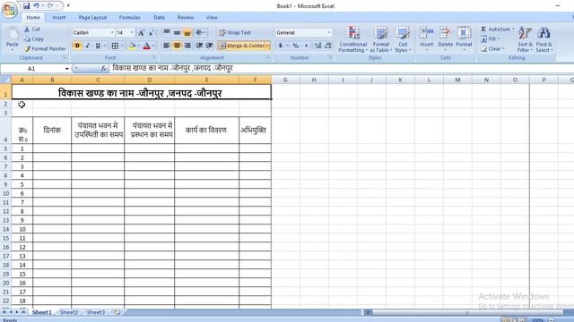Image resolution: width=574 pixels, height=322 pixels.
Task: Open Sort & Filter
Action: click(x=525, y=39)
